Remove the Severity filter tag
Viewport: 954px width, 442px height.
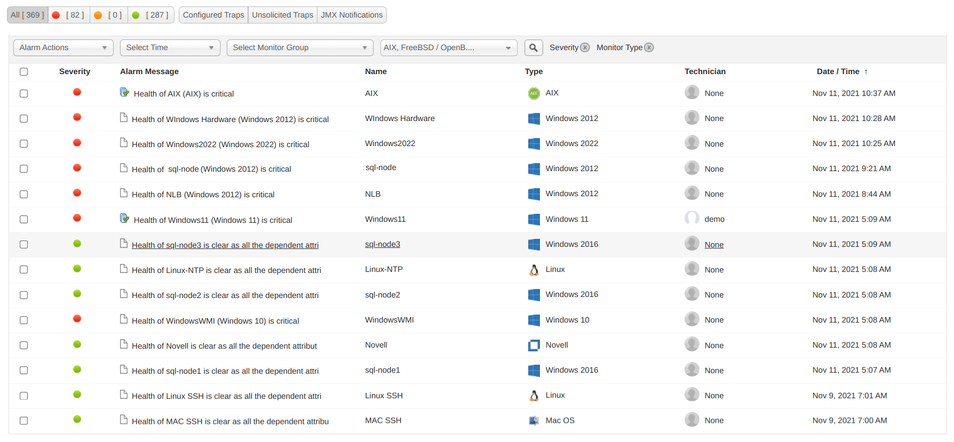[585, 47]
